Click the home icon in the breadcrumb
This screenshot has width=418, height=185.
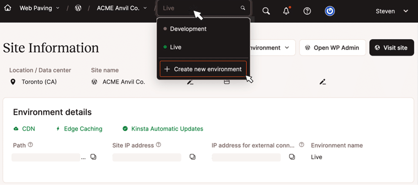click(x=8, y=8)
